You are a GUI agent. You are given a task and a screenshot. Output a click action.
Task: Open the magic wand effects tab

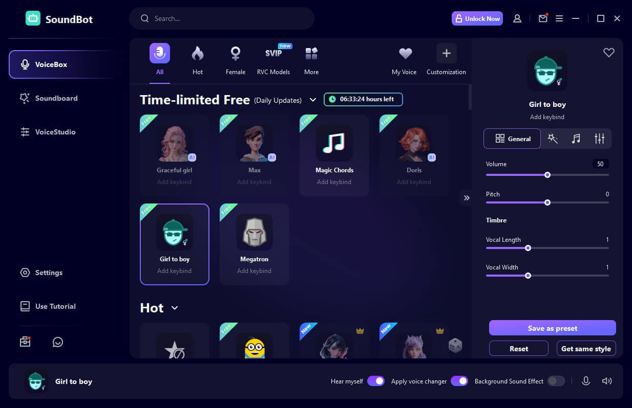(x=553, y=138)
